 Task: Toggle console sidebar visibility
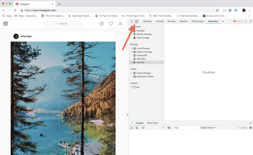tap(132, 128)
